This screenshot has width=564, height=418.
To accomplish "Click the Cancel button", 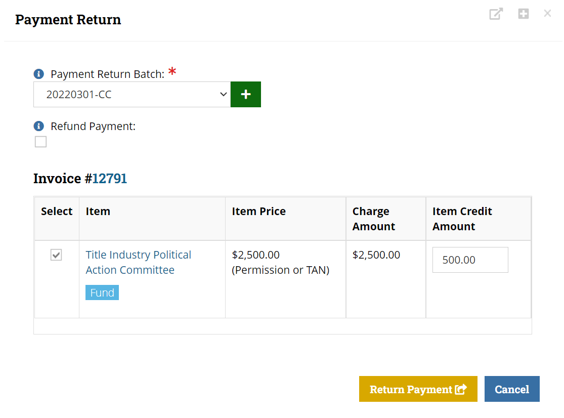I will (x=512, y=389).
